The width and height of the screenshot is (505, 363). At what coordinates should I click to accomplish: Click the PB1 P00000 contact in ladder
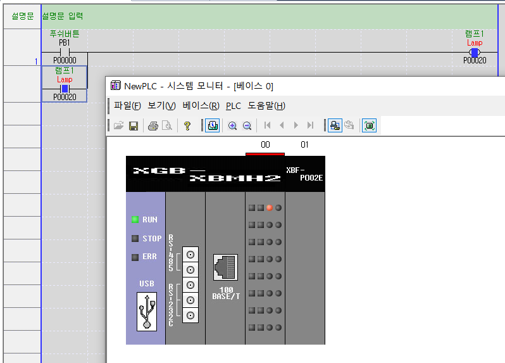pos(65,52)
